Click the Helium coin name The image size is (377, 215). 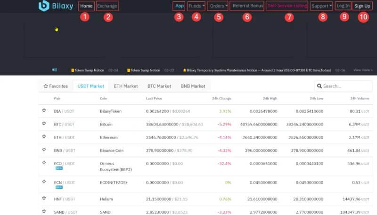click(107, 199)
